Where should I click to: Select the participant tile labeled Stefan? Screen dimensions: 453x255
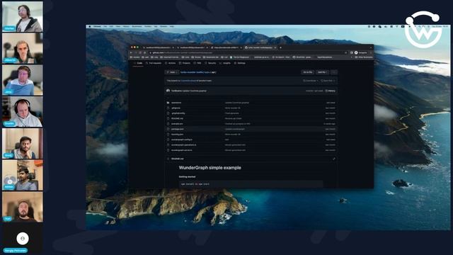point(22,16)
